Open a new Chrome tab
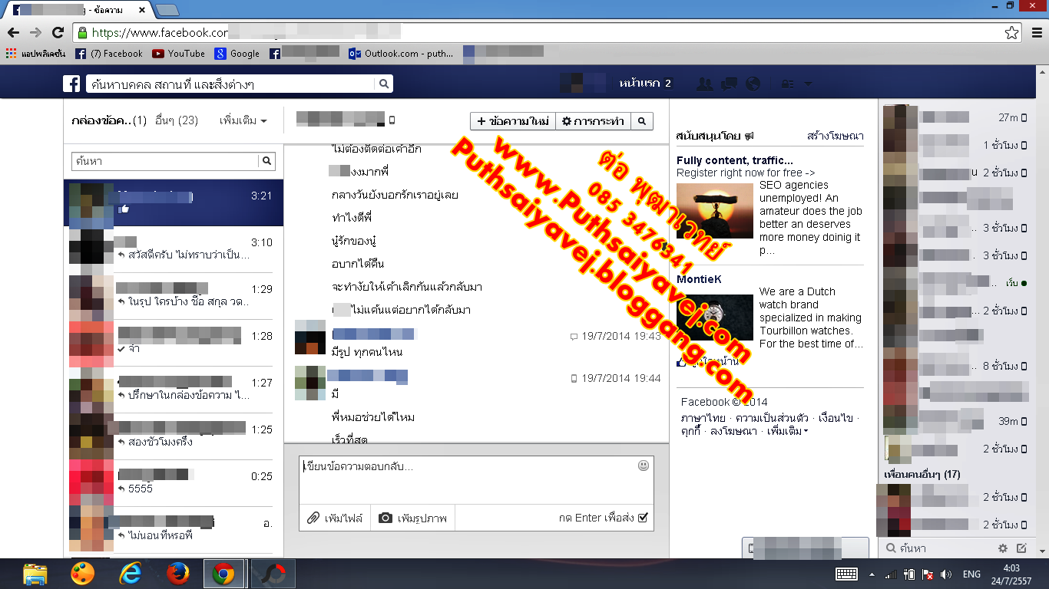Viewport: 1049px width, 589px height. [167, 11]
